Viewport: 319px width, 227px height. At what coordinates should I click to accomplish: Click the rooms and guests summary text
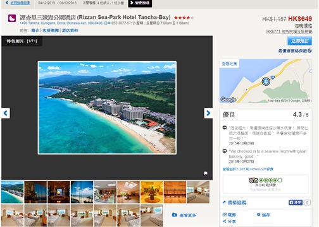(103, 3)
